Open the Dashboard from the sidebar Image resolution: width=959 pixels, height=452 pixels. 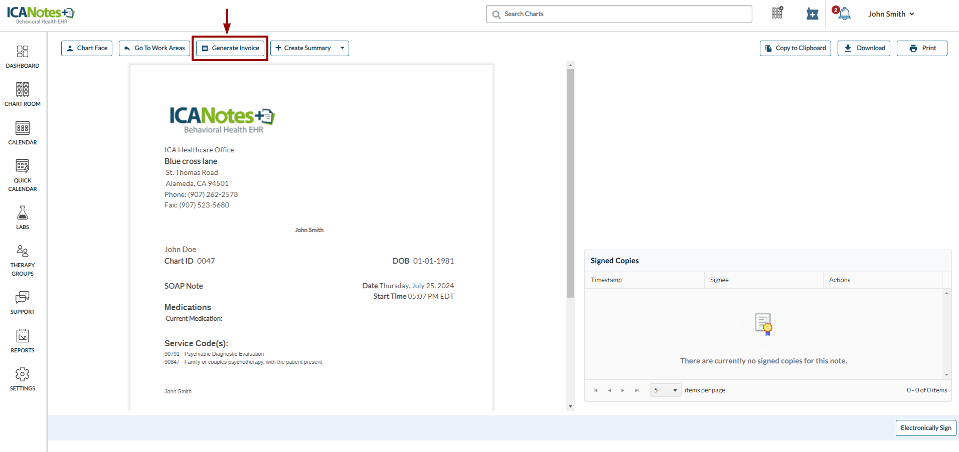pos(23,57)
